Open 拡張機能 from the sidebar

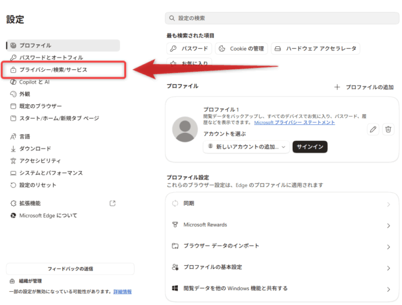[x=63, y=203]
